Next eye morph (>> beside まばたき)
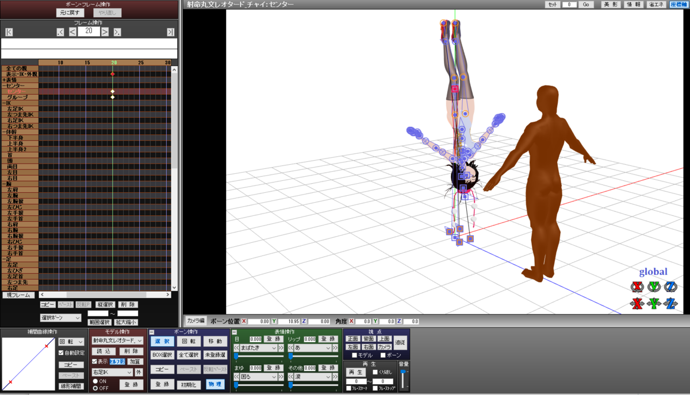This screenshot has height=395, width=690. 281,348
